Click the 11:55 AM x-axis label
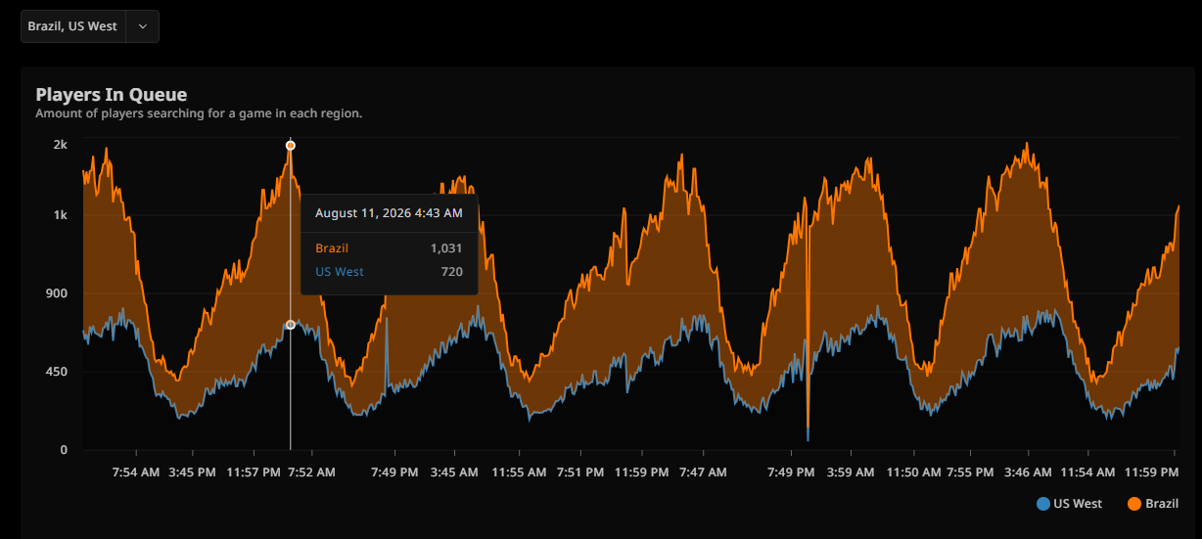The image size is (1202, 539). click(x=519, y=472)
